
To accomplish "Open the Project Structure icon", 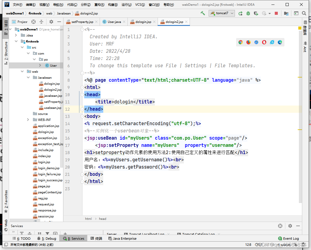I will pos(286,13).
